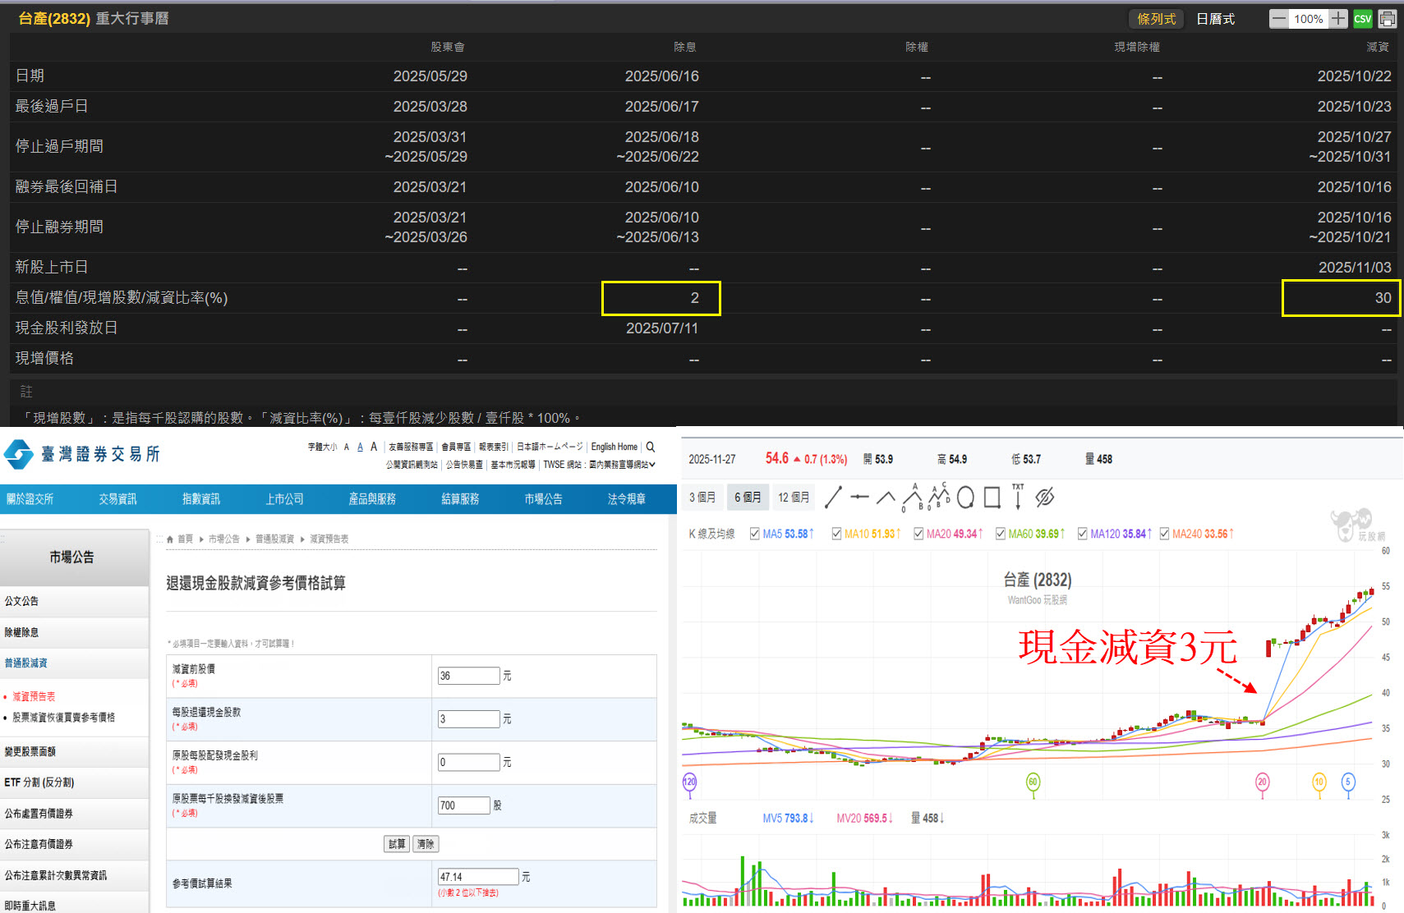Select the circle drawing tool
Image resolution: width=1404 pixels, height=913 pixels.
click(x=965, y=497)
